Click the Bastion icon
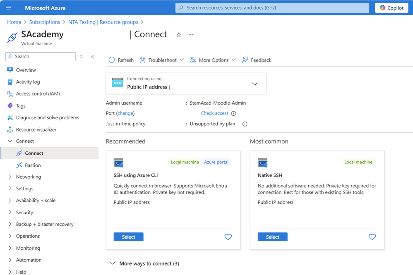 pyautogui.click(x=19, y=165)
